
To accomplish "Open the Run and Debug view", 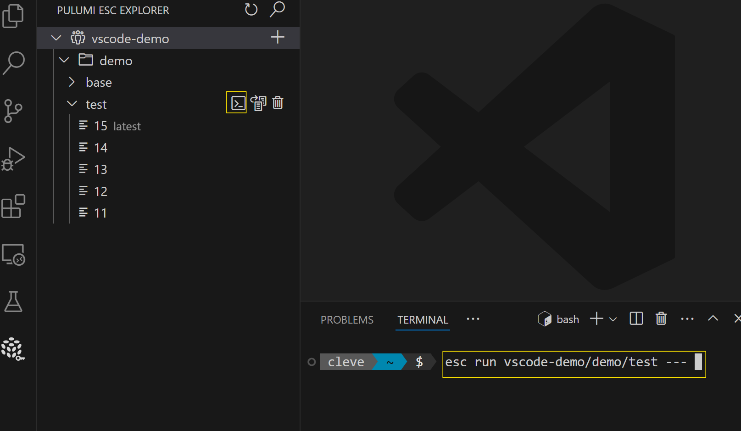I will (x=14, y=158).
